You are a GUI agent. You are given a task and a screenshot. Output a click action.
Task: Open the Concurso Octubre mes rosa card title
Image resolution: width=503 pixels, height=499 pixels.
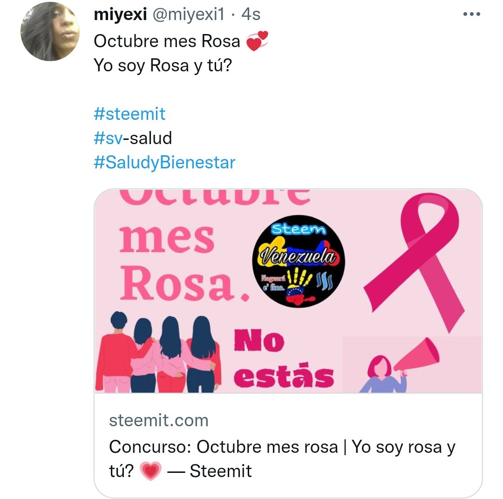282,459
